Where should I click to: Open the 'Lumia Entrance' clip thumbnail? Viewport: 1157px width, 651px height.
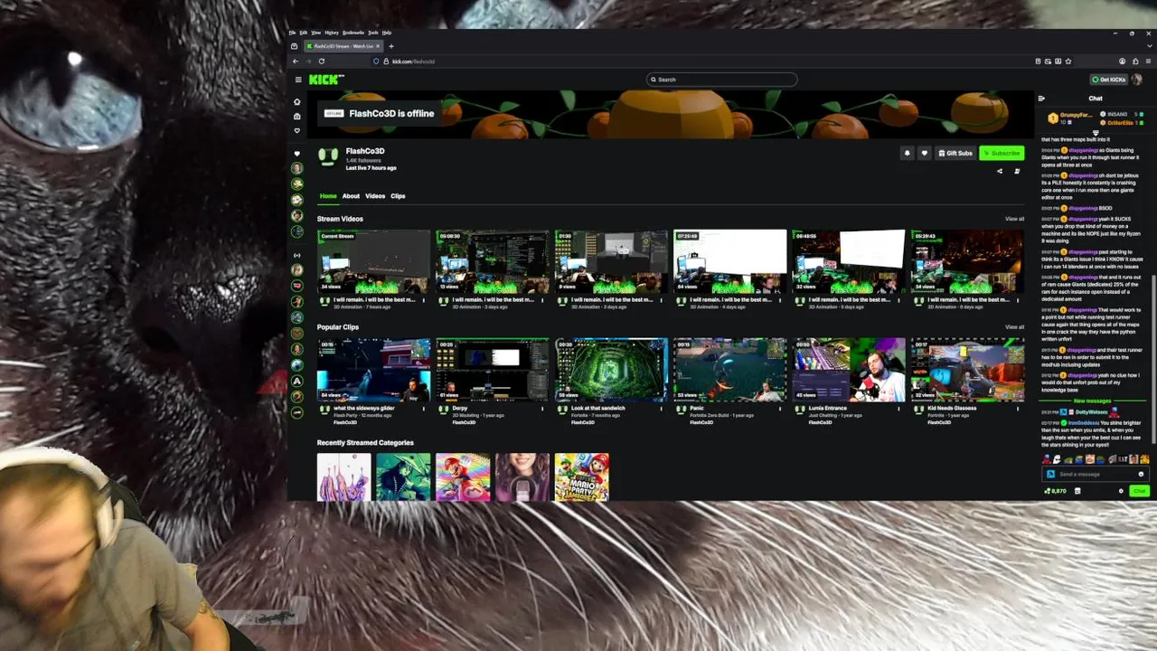click(x=849, y=370)
